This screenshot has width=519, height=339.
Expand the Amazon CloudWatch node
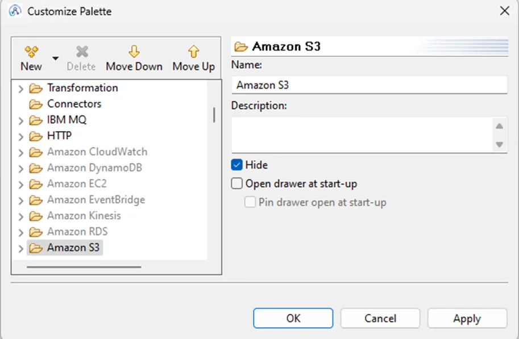21,153
